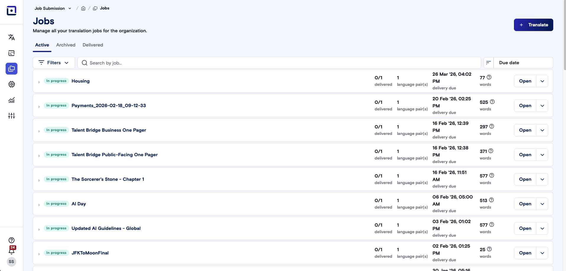The width and height of the screenshot is (566, 271).
Task: Open the sliders settings icon in the sidebar
Action: coord(12,116)
